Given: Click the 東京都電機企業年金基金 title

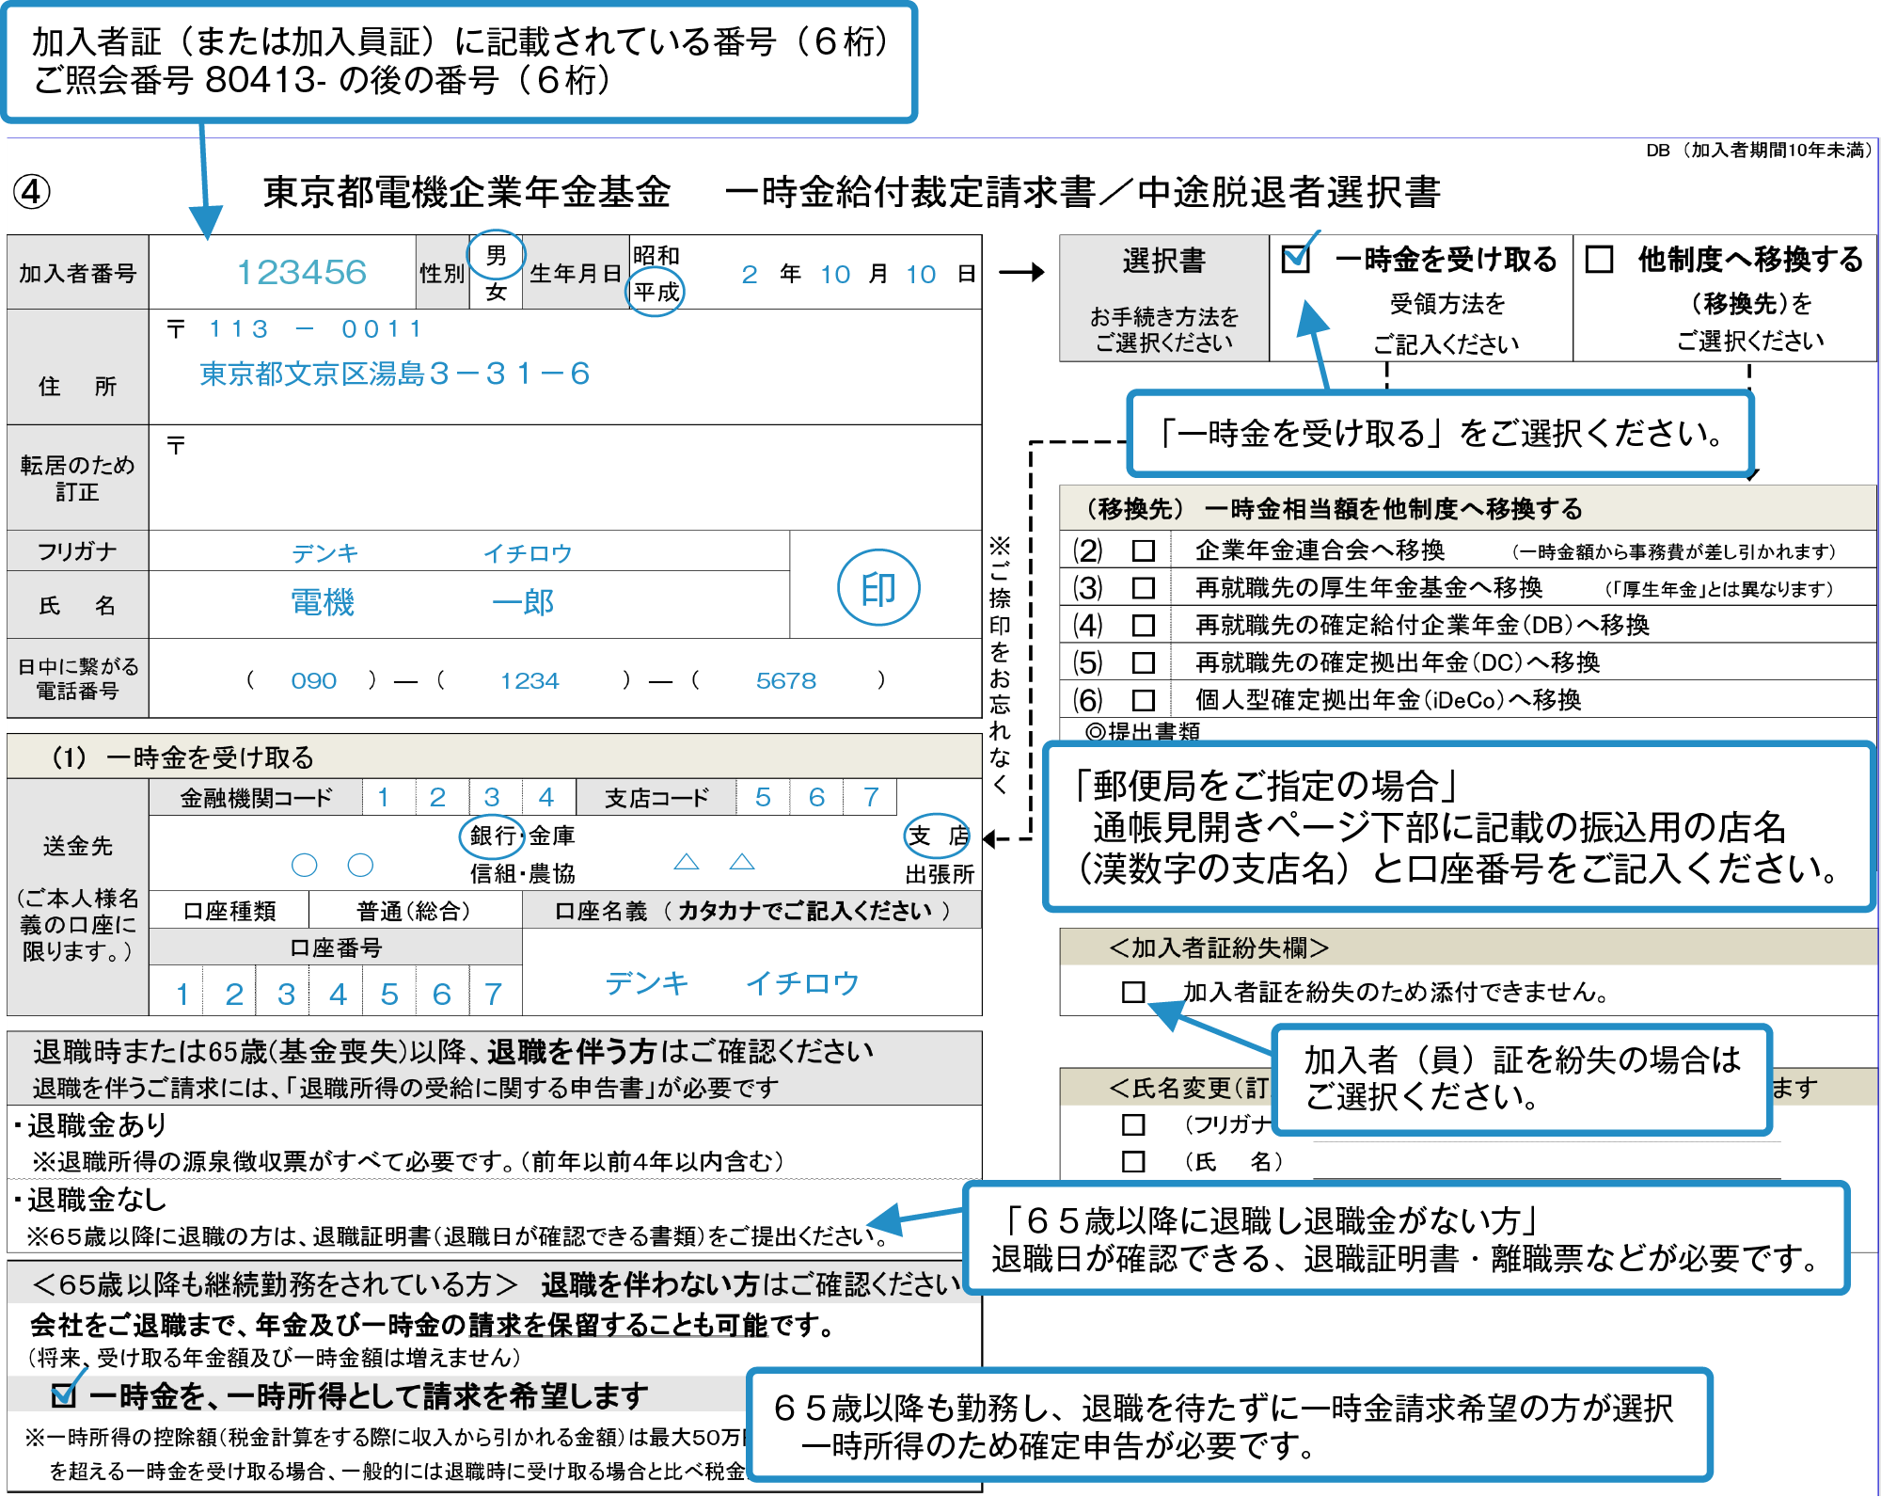Looking at the screenshot, I should click(x=466, y=192).
